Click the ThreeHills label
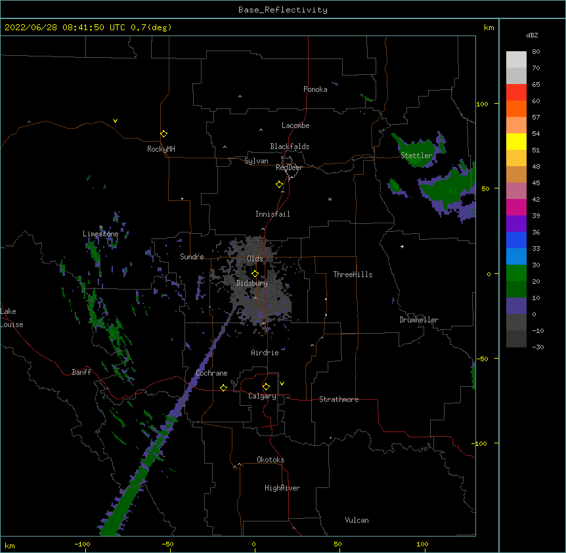 [353, 275]
